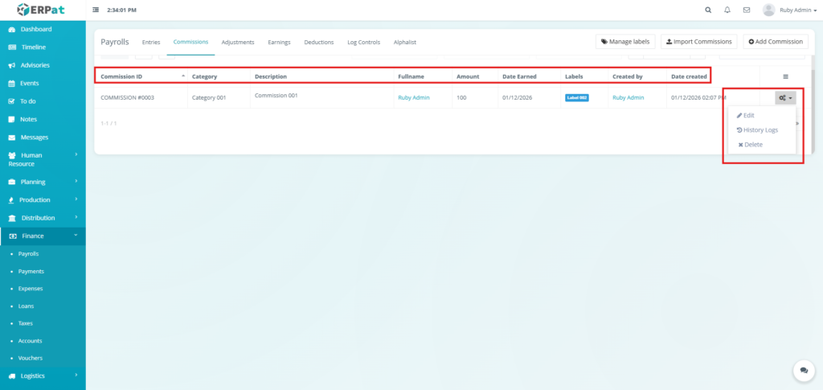Click the gear actions button in commission row
This screenshot has height=390, width=823.
click(785, 97)
